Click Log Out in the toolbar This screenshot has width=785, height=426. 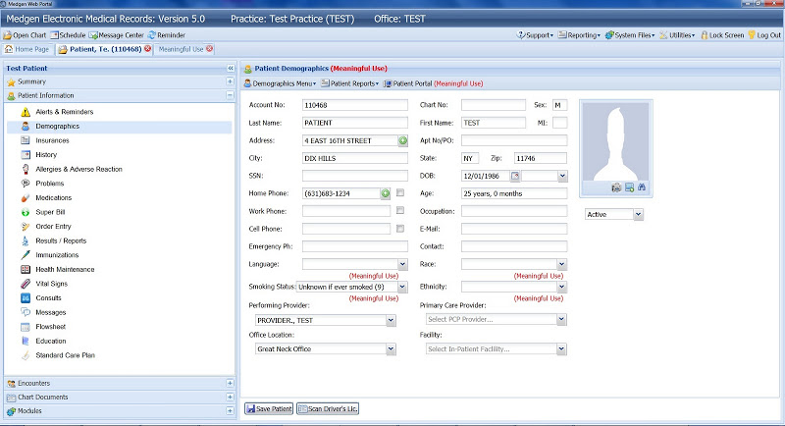[764, 35]
